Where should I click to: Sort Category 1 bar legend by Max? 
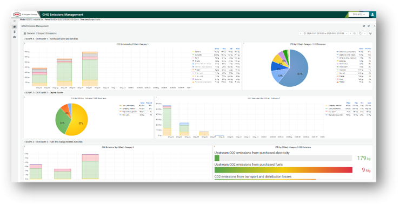pos(224,49)
